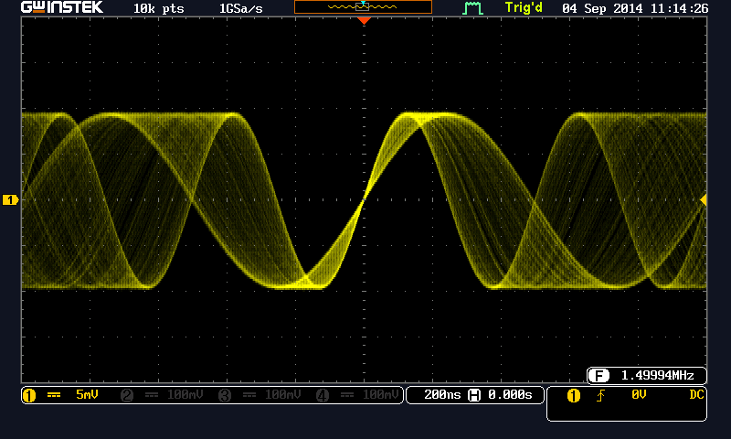Click the waveform memory overview bar
Viewport: 731px width, 439px height.
363,7
